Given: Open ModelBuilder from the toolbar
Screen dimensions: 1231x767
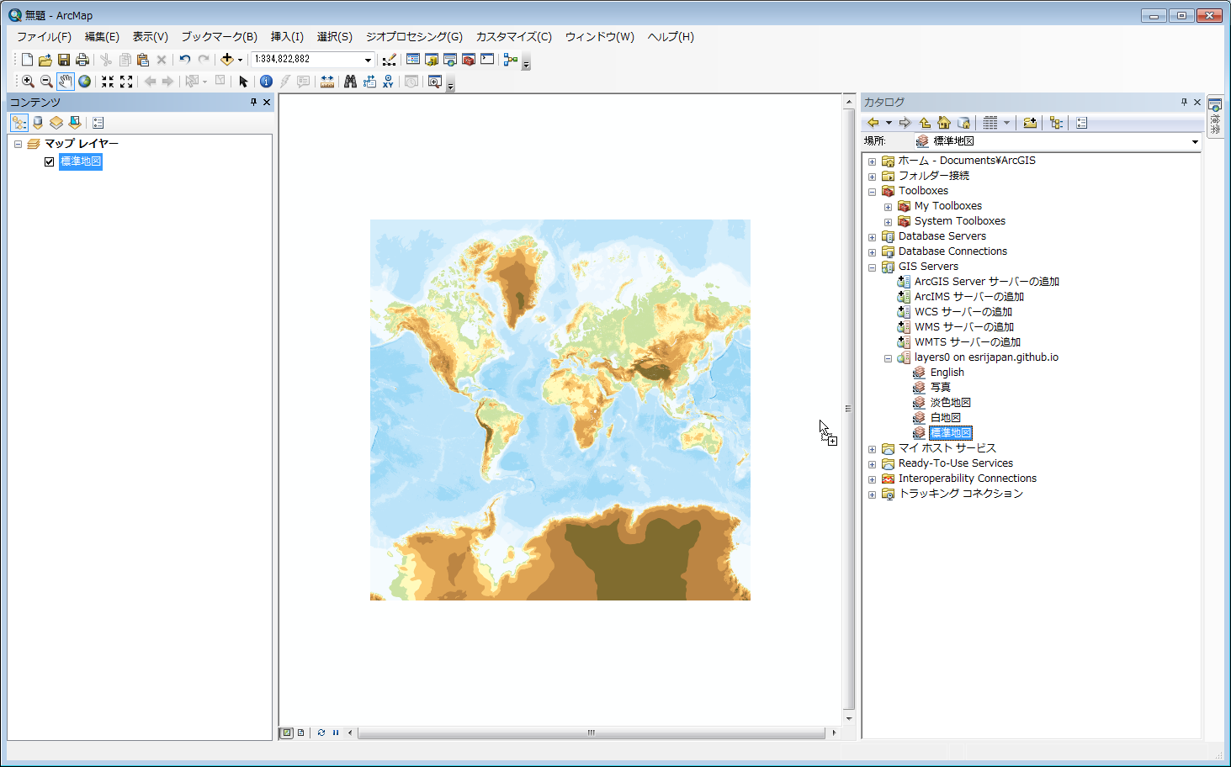Looking at the screenshot, I should tap(510, 59).
